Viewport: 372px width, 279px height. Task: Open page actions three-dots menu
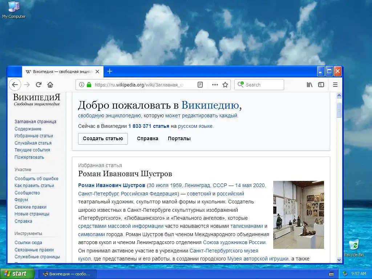(x=215, y=85)
